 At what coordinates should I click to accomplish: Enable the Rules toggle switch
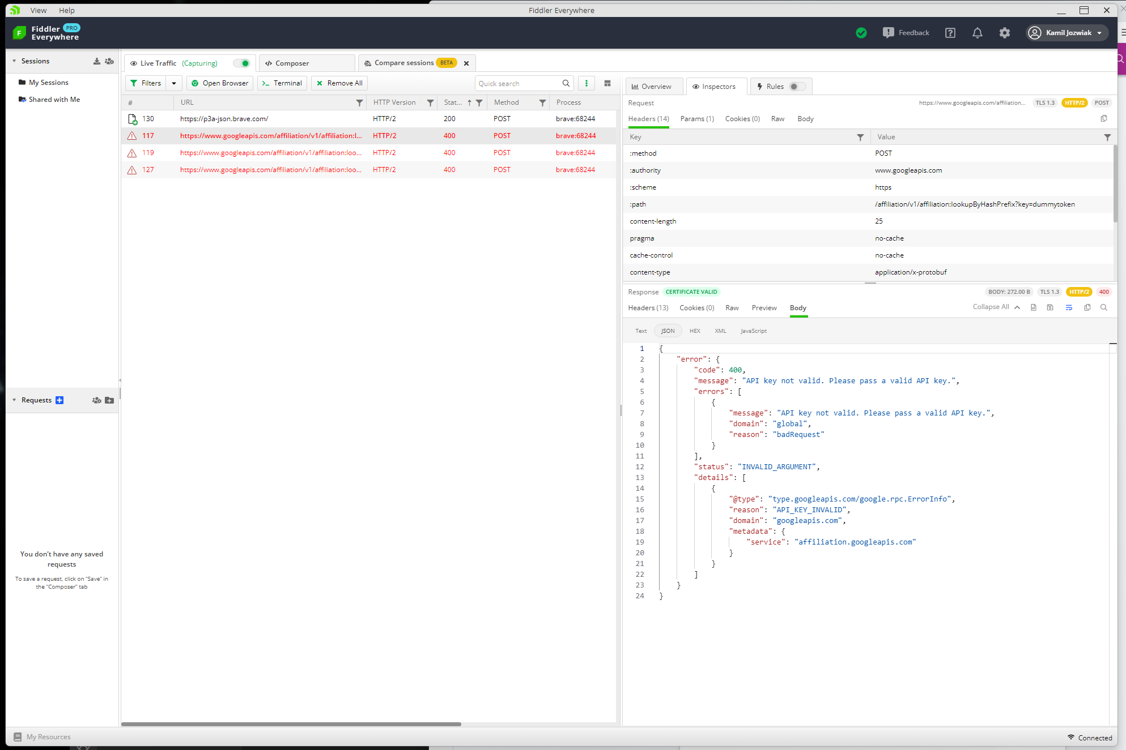coord(797,87)
